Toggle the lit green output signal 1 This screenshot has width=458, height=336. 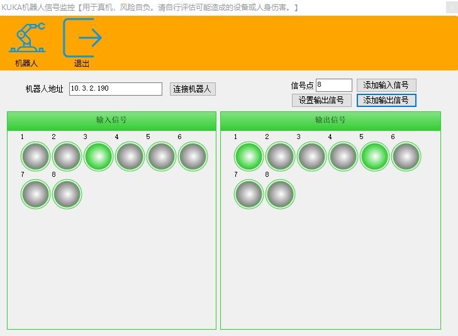point(249,156)
